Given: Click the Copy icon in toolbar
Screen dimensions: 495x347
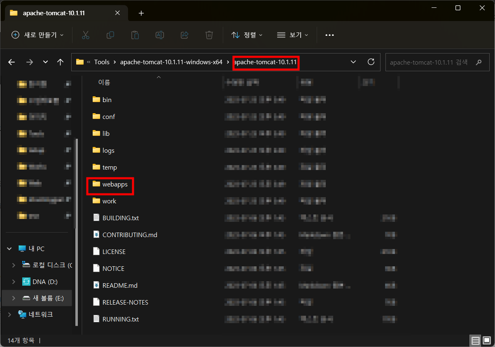Looking at the screenshot, I should click(x=110, y=35).
